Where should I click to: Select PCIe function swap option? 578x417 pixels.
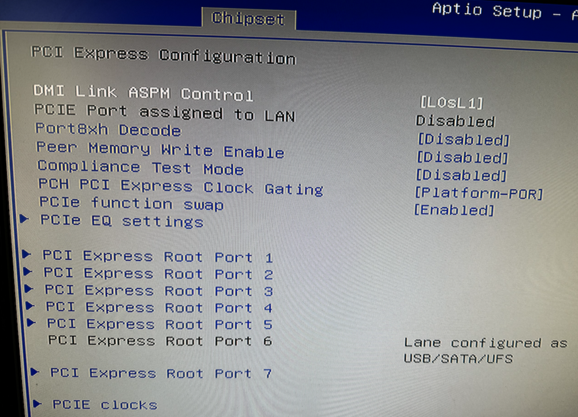[x=132, y=203]
